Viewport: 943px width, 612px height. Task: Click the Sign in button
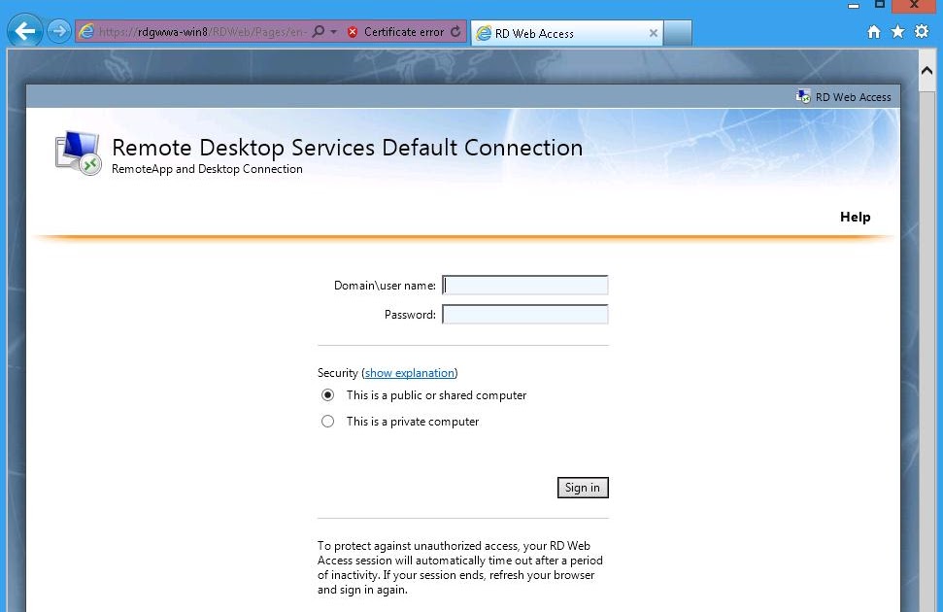click(582, 488)
